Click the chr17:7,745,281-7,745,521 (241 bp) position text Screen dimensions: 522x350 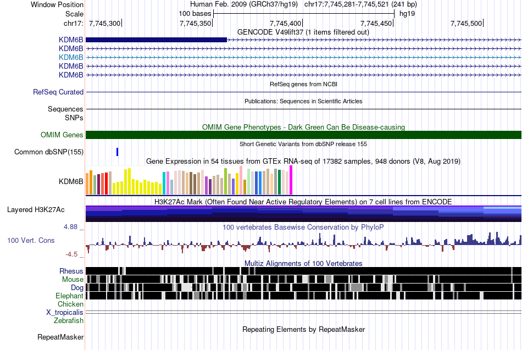[360, 4]
